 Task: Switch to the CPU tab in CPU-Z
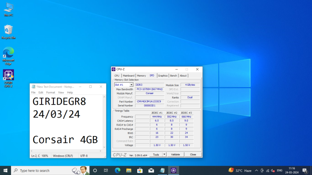click(117, 76)
